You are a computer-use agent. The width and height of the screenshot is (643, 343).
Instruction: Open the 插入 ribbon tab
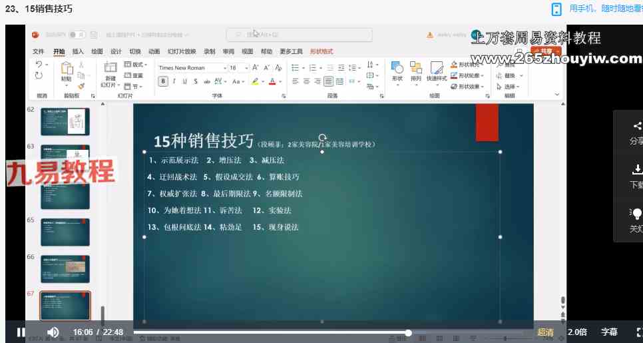(x=78, y=51)
